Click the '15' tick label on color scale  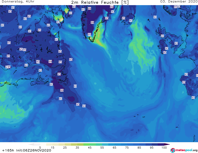(52, 148)
